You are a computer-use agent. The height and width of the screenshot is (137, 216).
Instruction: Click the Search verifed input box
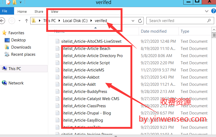click(177, 21)
